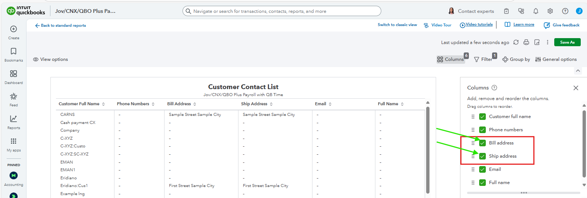The height and width of the screenshot is (198, 587).
Task: Open the settings gear icon
Action: coord(550,11)
